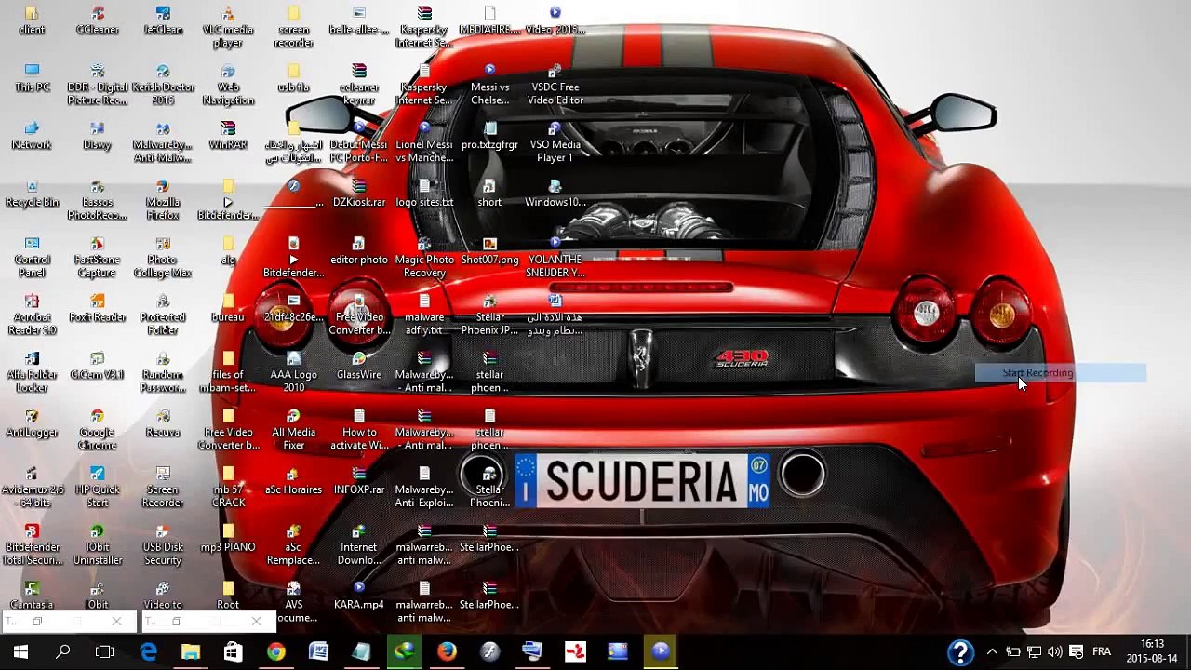Image resolution: width=1191 pixels, height=670 pixels.
Task: Open the HP Quick Start shortcut
Action: (97, 489)
